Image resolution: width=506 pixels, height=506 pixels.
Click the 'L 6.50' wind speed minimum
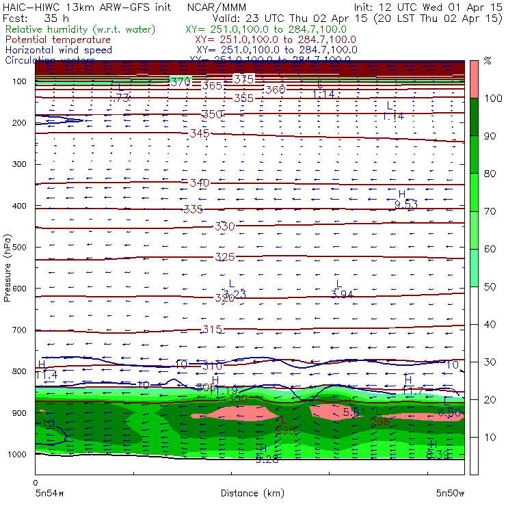(x=449, y=407)
